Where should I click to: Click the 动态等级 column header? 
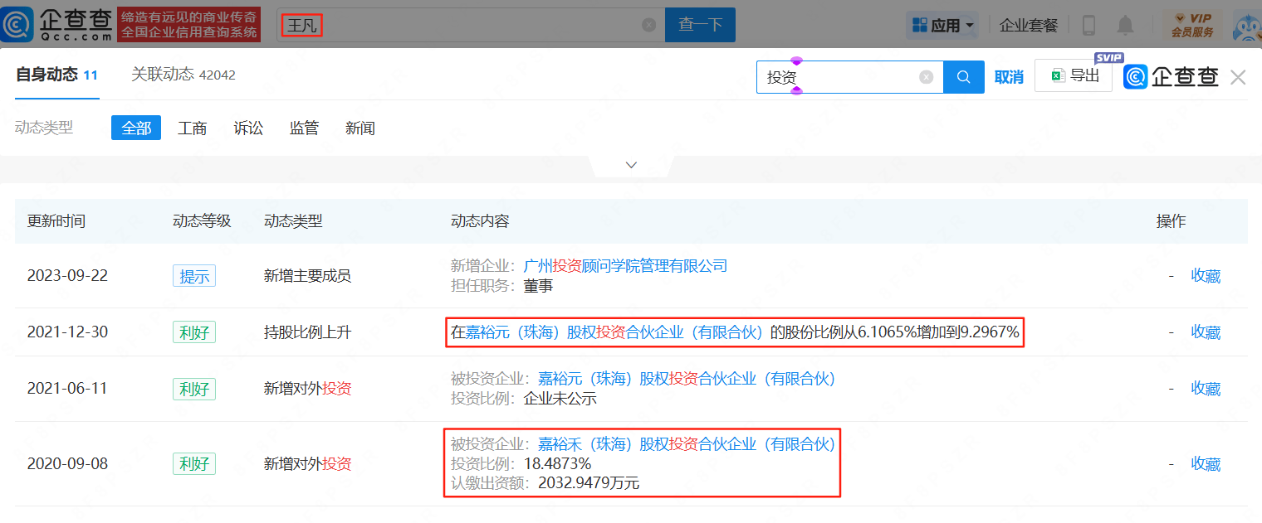click(x=202, y=221)
